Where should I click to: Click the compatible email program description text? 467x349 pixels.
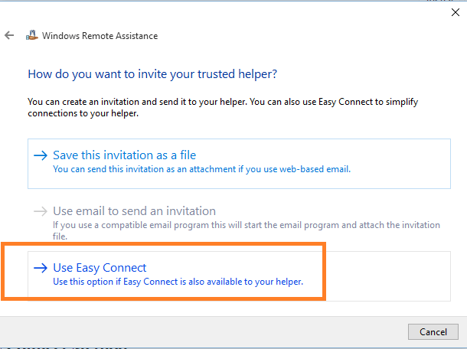[x=247, y=230]
